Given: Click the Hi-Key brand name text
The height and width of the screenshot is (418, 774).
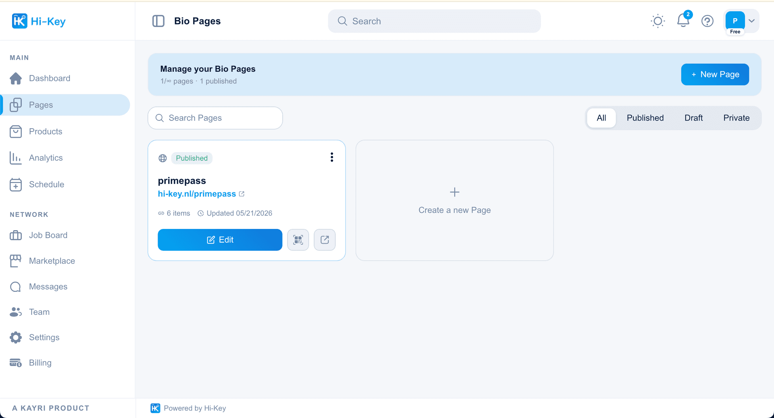Looking at the screenshot, I should tap(48, 21).
